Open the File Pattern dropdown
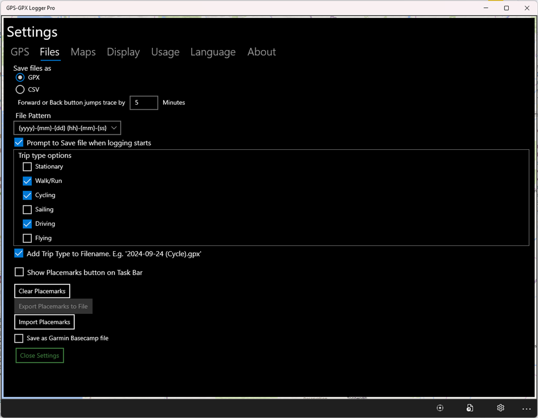538x418 pixels. pos(67,127)
